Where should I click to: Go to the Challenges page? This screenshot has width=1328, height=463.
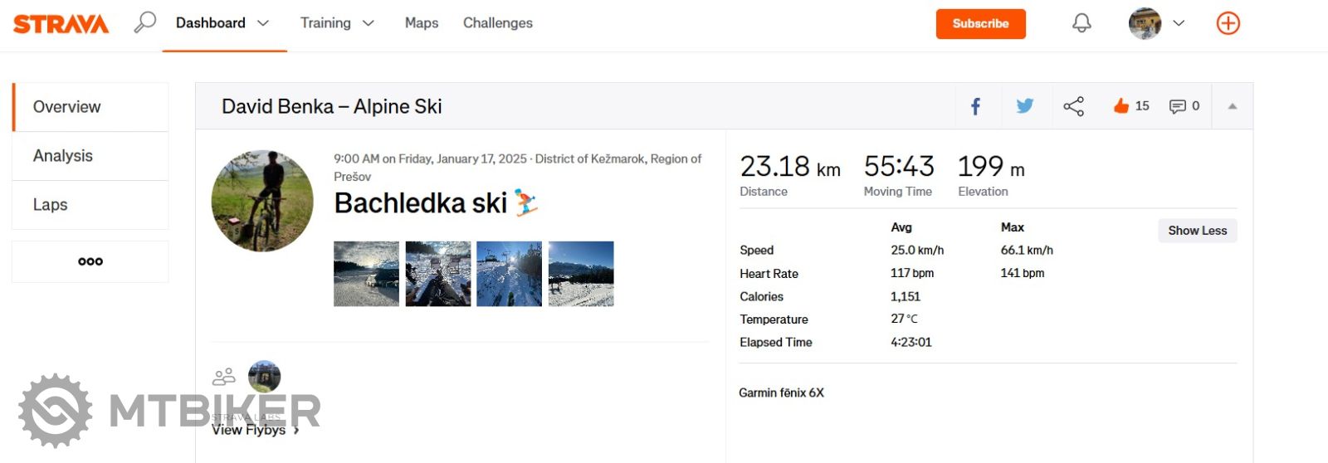point(498,23)
